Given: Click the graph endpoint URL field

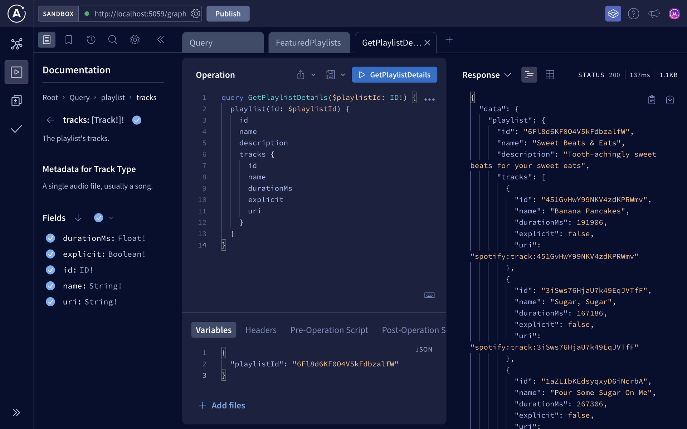Looking at the screenshot, I should 140,14.
